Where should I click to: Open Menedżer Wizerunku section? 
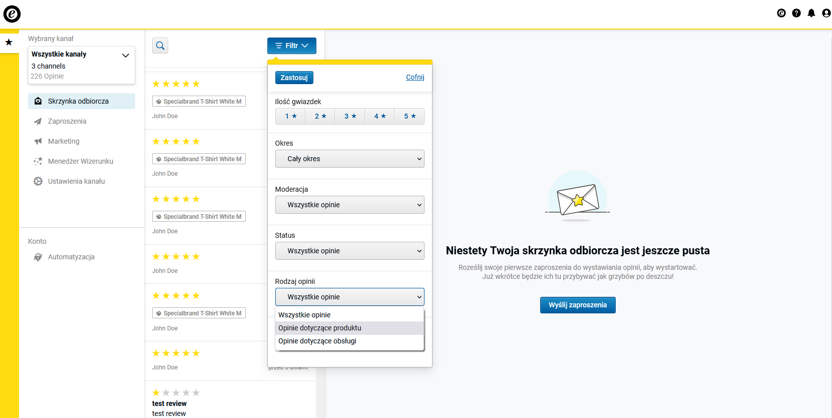[82, 161]
